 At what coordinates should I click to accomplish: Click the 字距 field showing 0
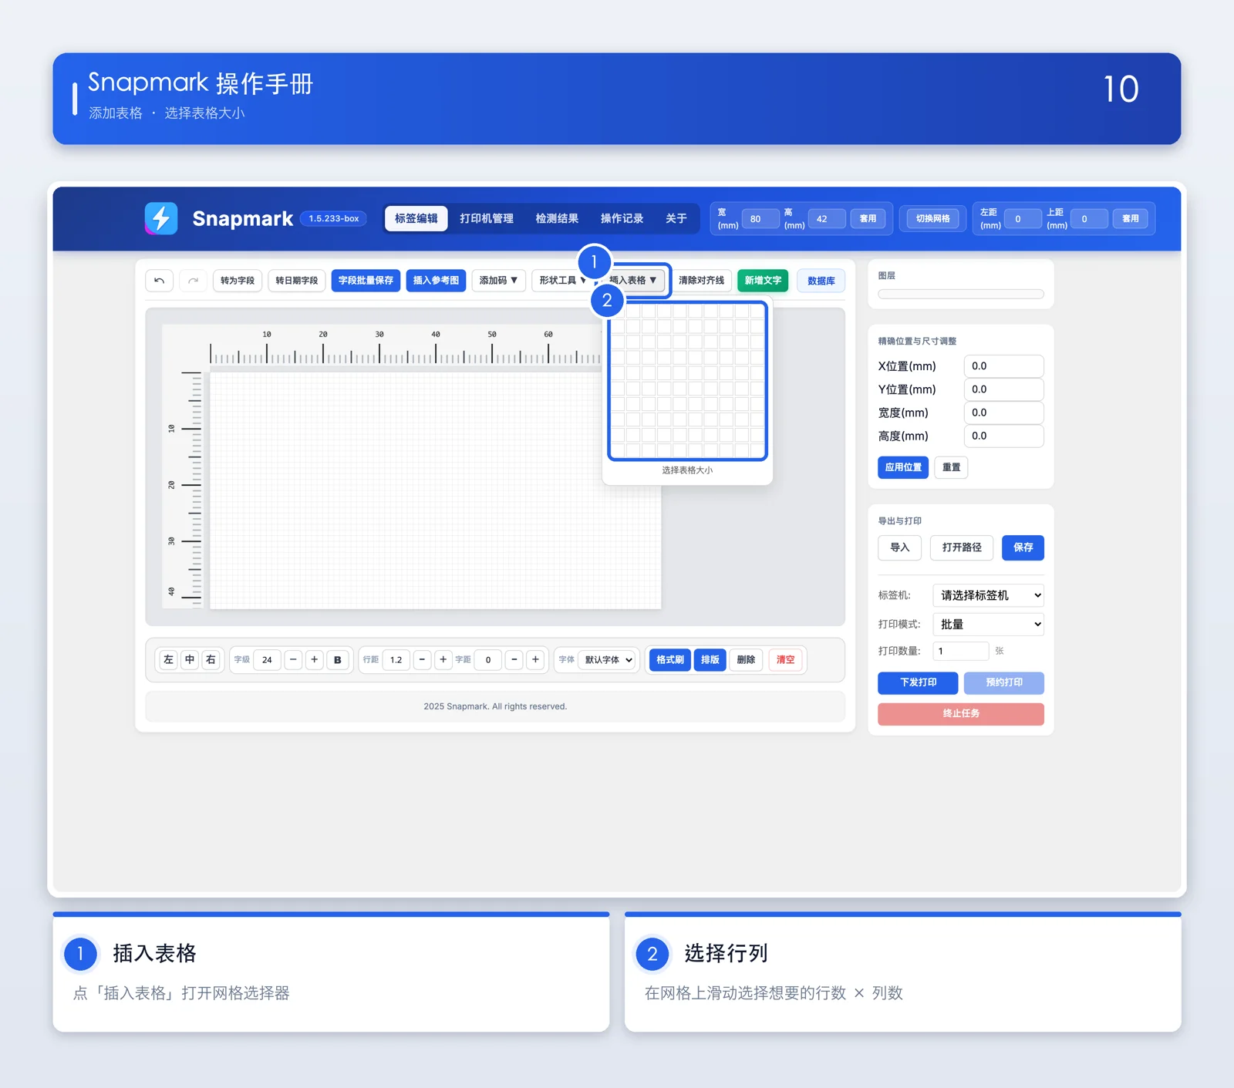pos(488,660)
